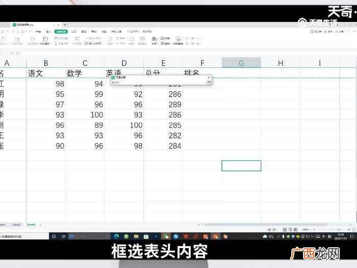Click the fx insert function icon

pyautogui.click(x=17, y=53)
